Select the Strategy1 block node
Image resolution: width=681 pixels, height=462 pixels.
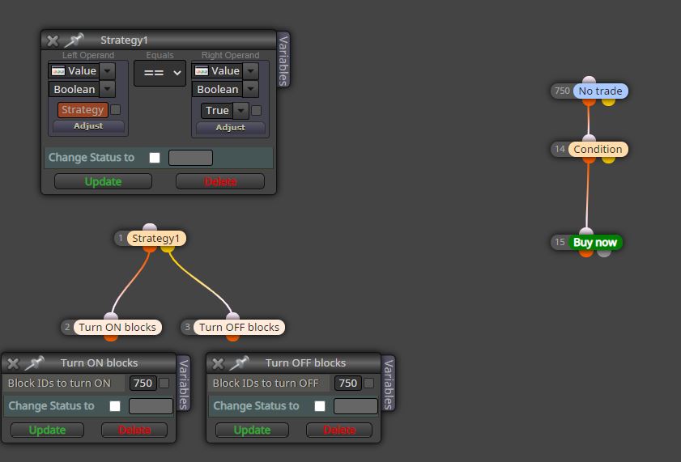coord(156,238)
